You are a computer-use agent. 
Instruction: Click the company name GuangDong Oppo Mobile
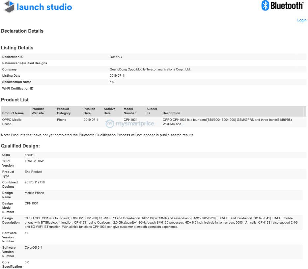(150, 69)
